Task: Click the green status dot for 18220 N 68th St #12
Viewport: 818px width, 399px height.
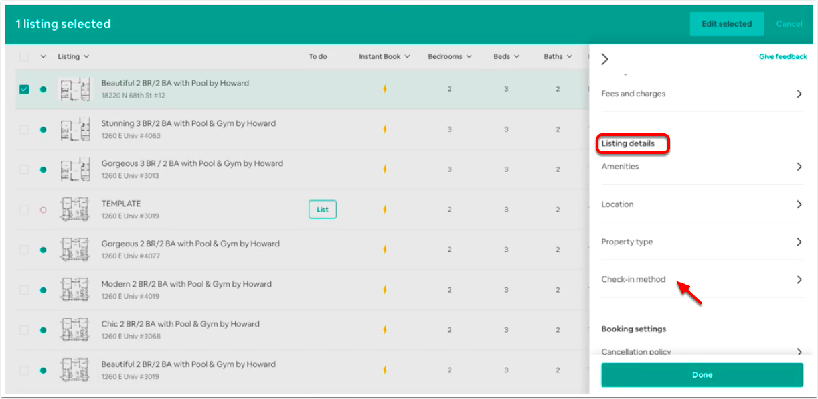Action: 44,89
